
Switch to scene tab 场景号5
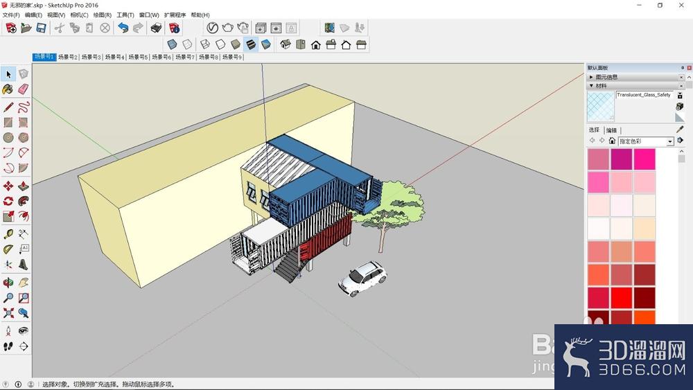coord(138,57)
